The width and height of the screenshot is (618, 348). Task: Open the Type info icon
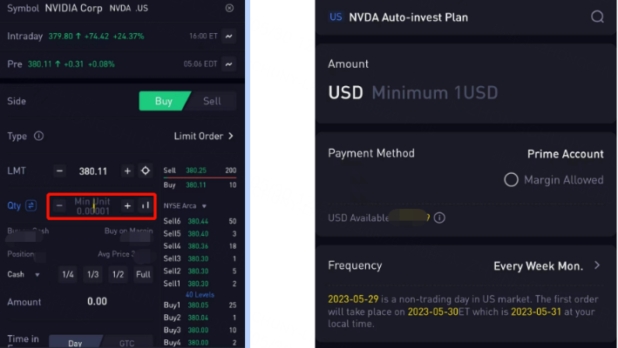tap(38, 136)
